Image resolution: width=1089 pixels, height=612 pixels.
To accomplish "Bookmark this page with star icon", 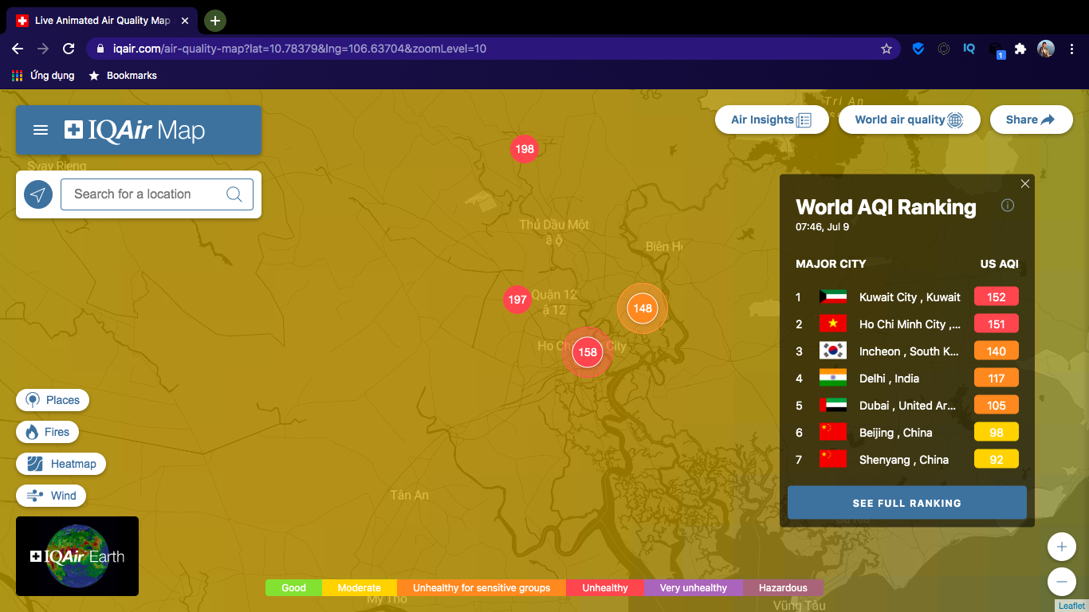I will pyautogui.click(x=886, y=49).
